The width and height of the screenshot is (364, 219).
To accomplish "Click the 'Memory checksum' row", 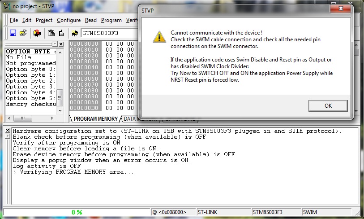I will [31, 104].
